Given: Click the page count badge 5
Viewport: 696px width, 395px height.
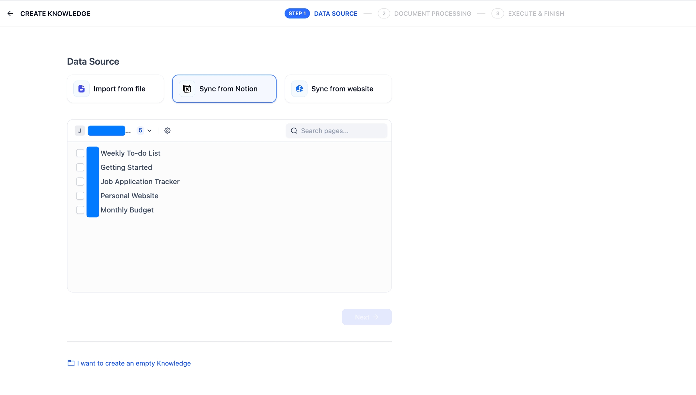Looking at the screenshot, I should [140, 130].
